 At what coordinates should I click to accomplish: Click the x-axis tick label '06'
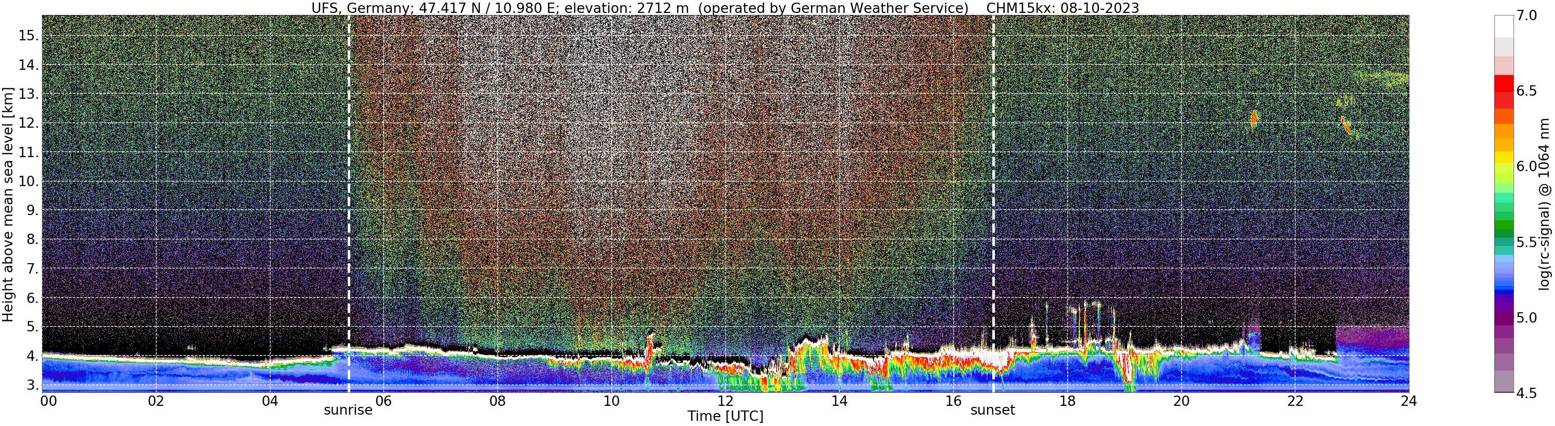[x=384, y=401]
